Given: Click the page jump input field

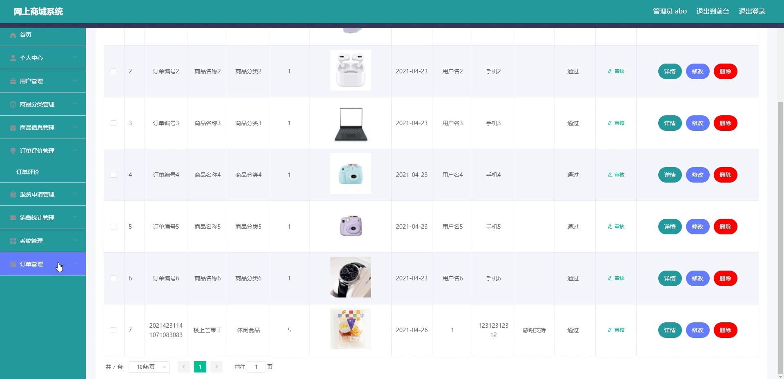Looking at the screenshot, I should tap(256, 367).
